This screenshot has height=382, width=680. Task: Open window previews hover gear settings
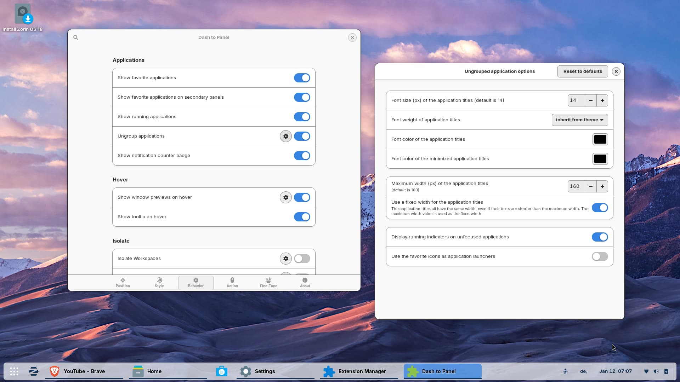click(285, 197)
